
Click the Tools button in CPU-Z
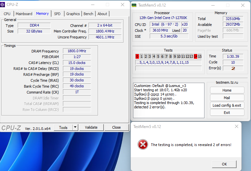click(x=63, y=128)
